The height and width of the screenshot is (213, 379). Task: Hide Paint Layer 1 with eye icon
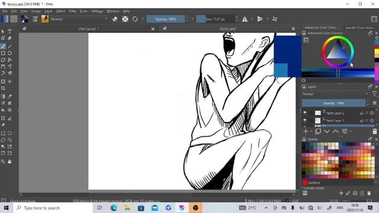(x=305, y=120)
